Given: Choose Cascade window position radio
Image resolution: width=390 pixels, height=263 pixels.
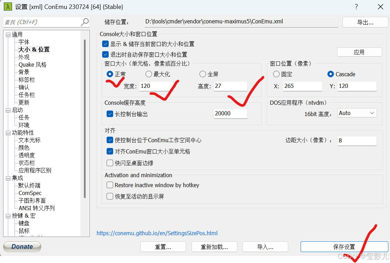Looking at the screenshot, I should coord(331,74).
